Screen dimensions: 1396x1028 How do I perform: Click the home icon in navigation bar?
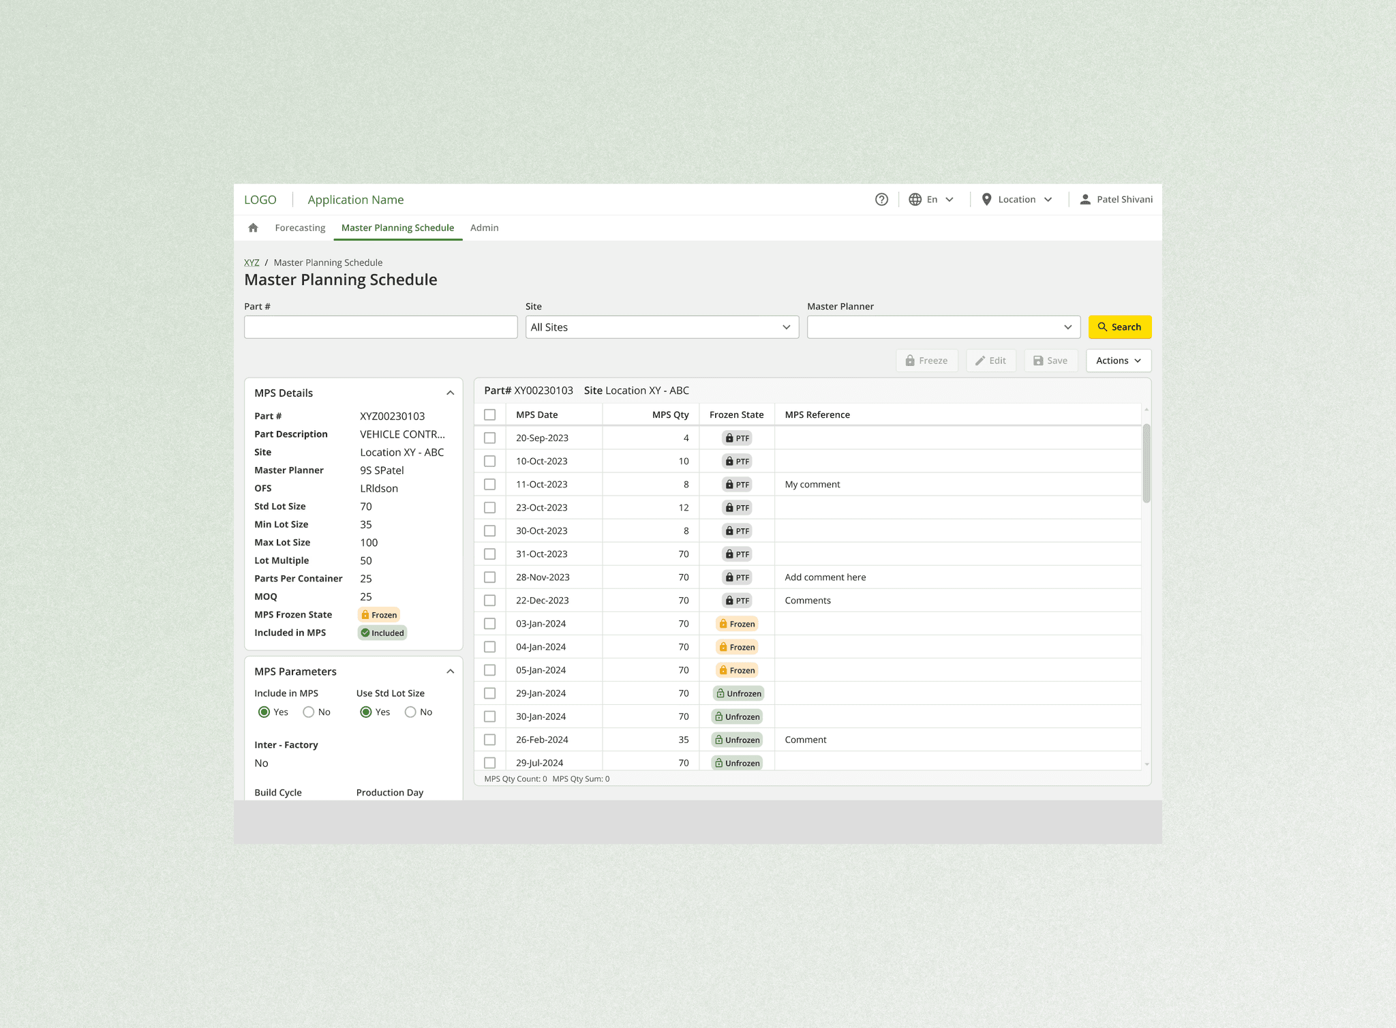pyautogui.click(x=253, y=228)
